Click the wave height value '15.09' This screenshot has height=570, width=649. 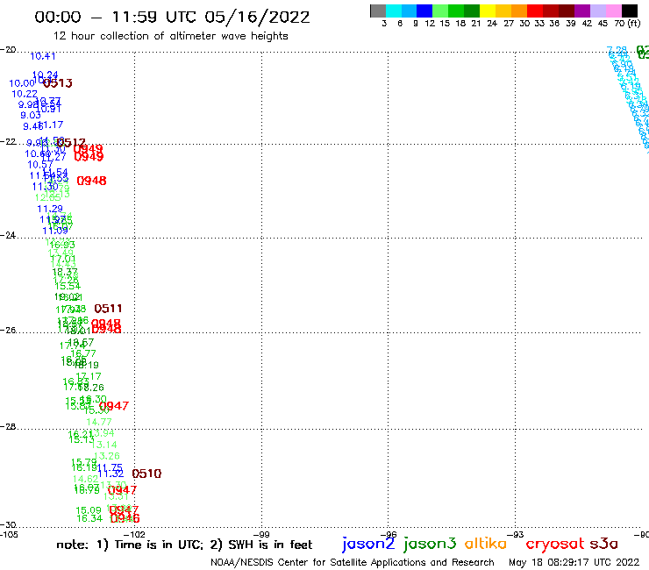point(89,510)
